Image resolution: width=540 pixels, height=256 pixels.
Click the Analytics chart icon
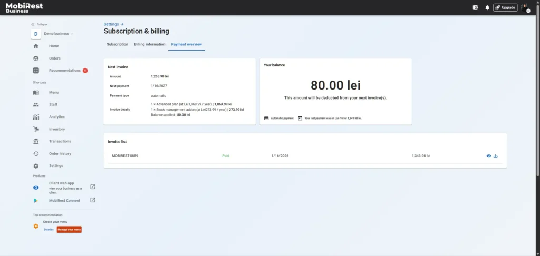pos(36,117)
